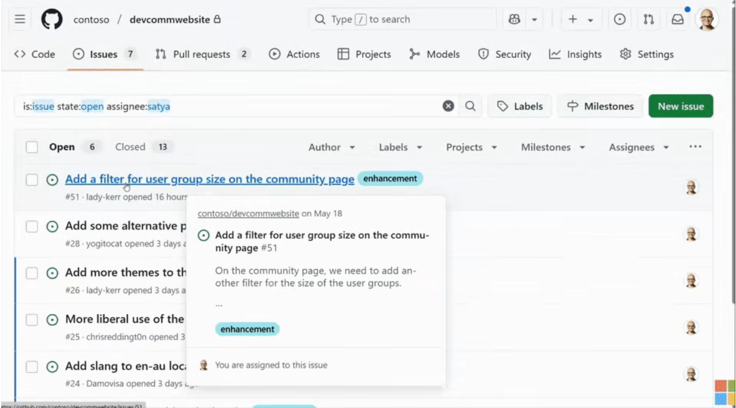Open issue Add a filter for user group size

(210, 179)
